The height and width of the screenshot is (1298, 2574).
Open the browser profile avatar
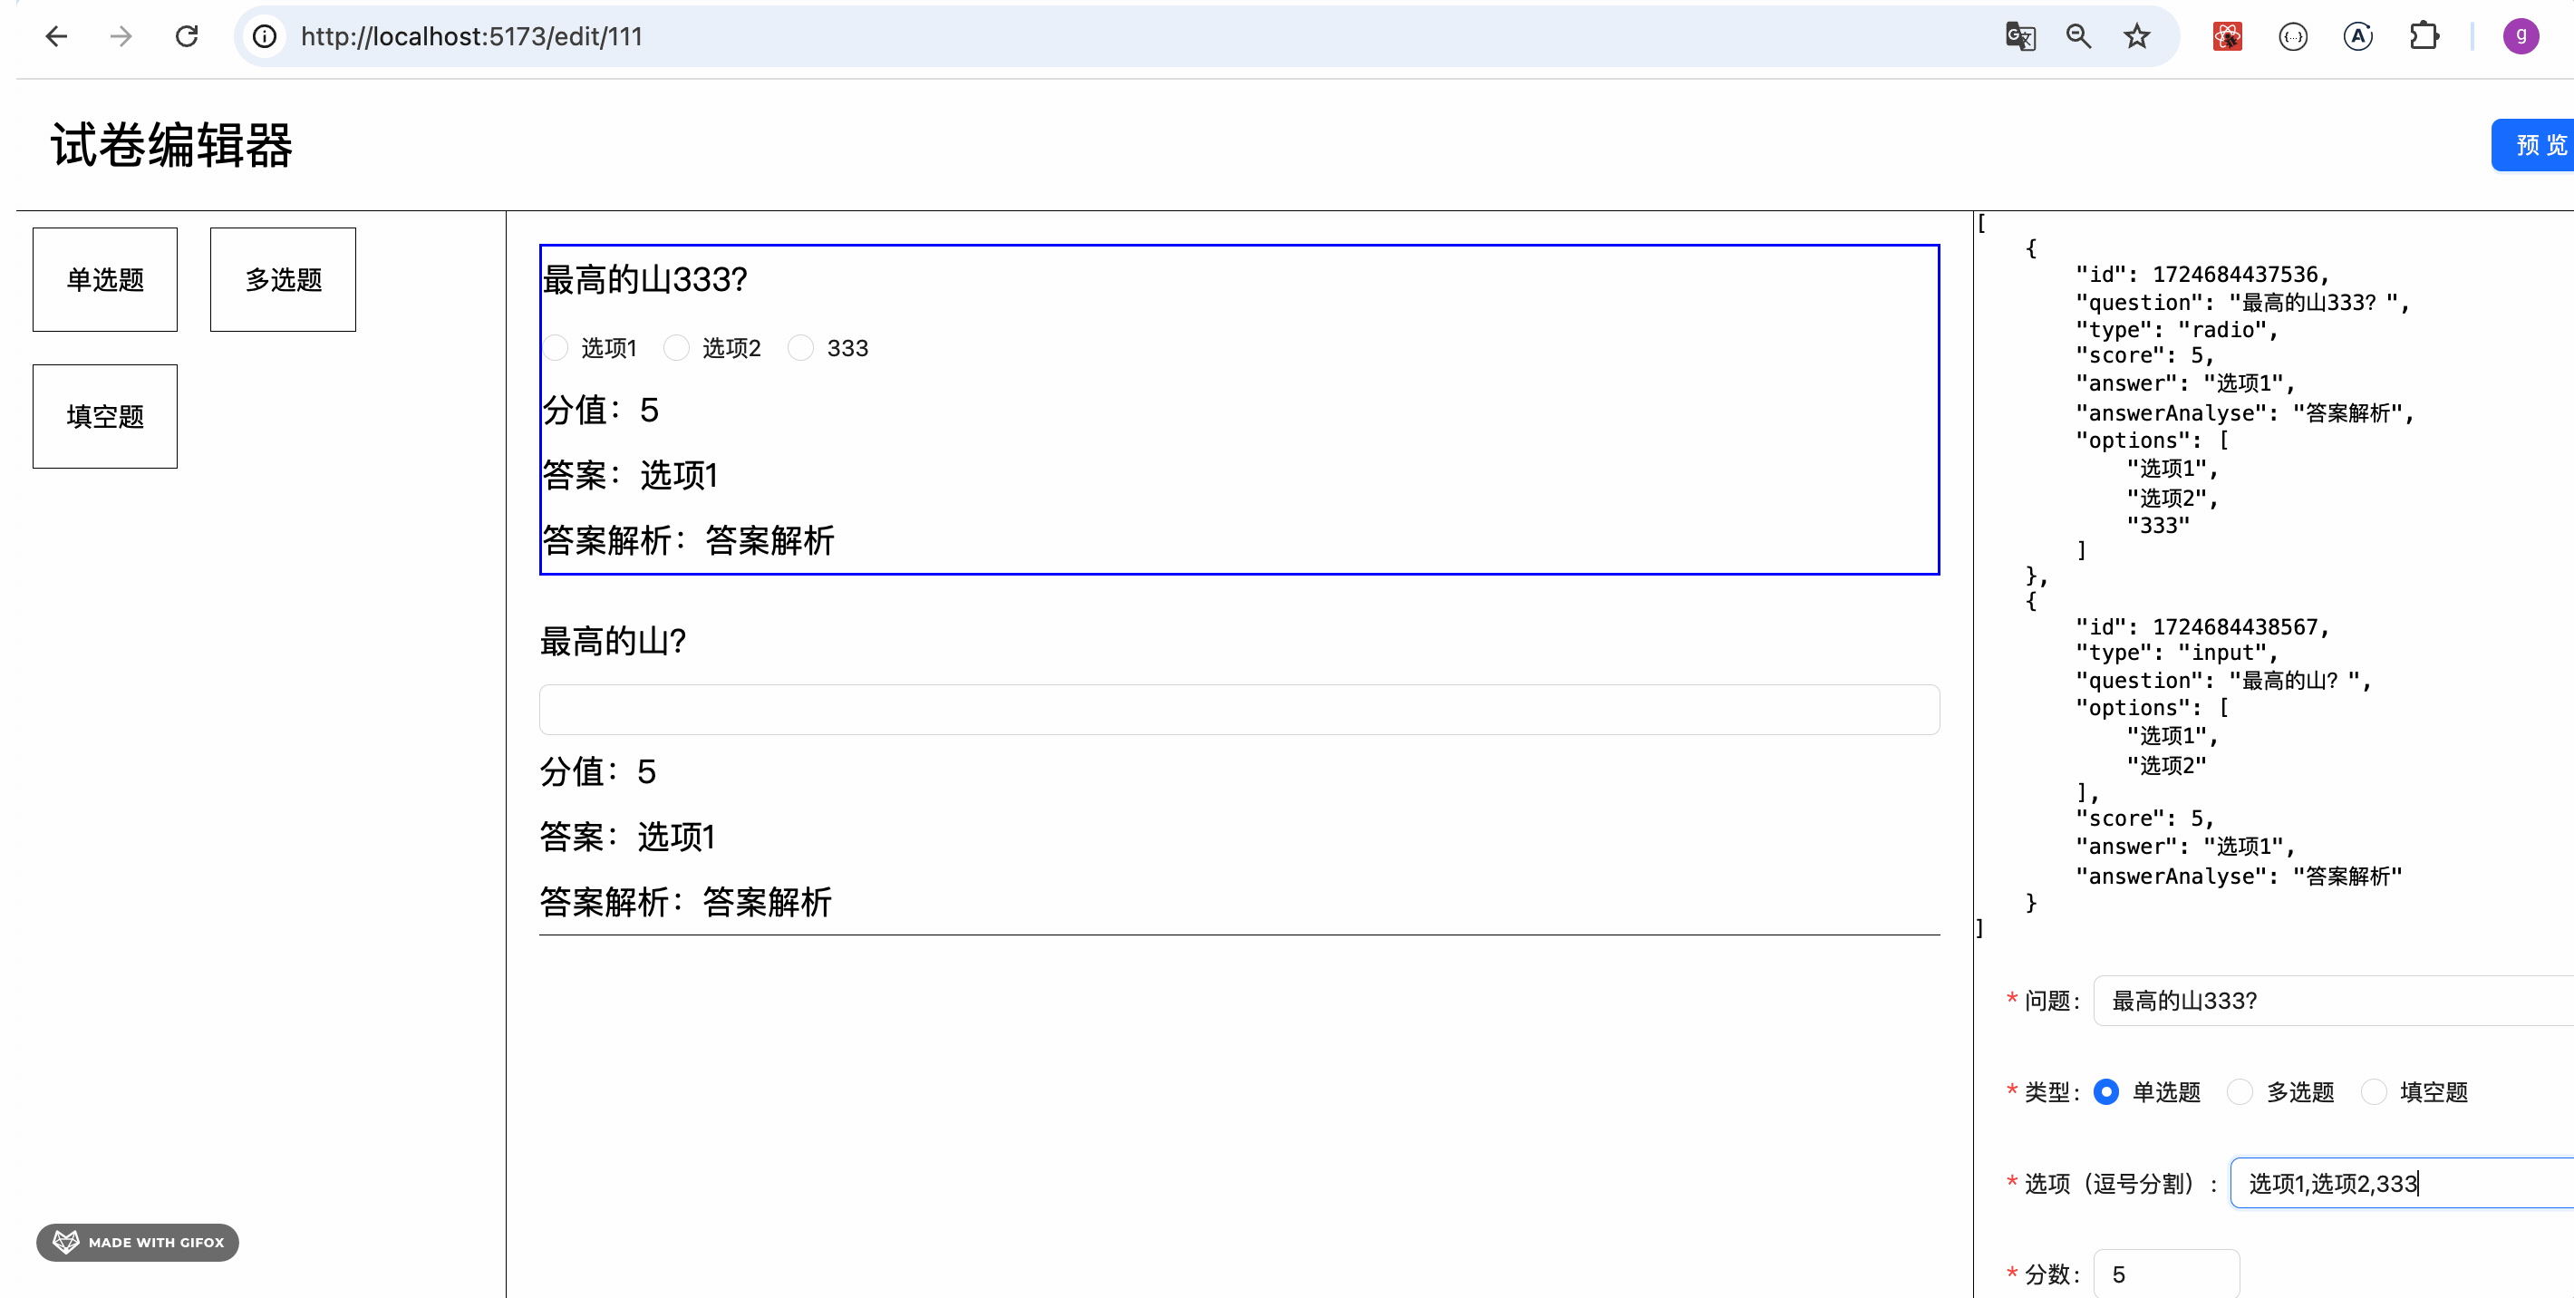click(x=2521, y=36)
